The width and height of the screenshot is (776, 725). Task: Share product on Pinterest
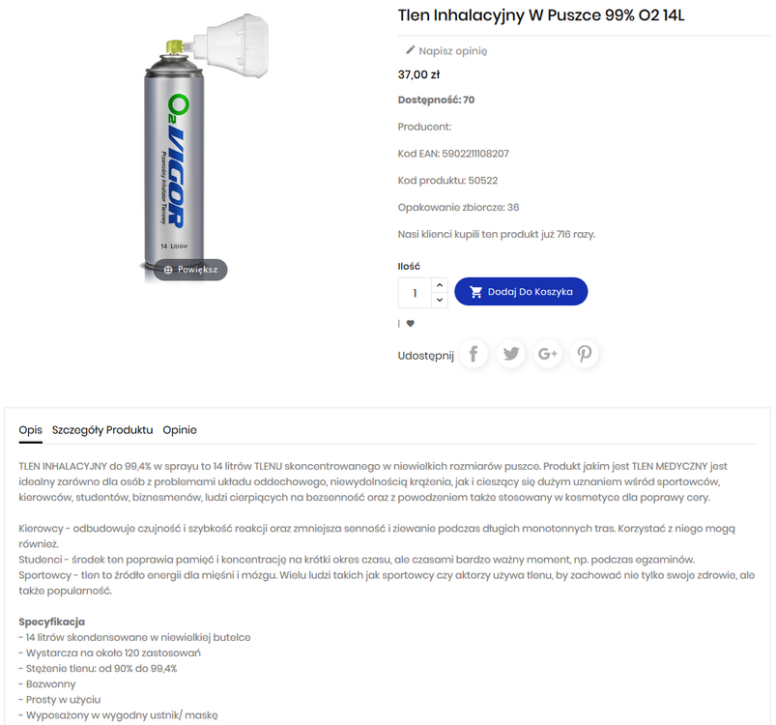pos(585,354)
